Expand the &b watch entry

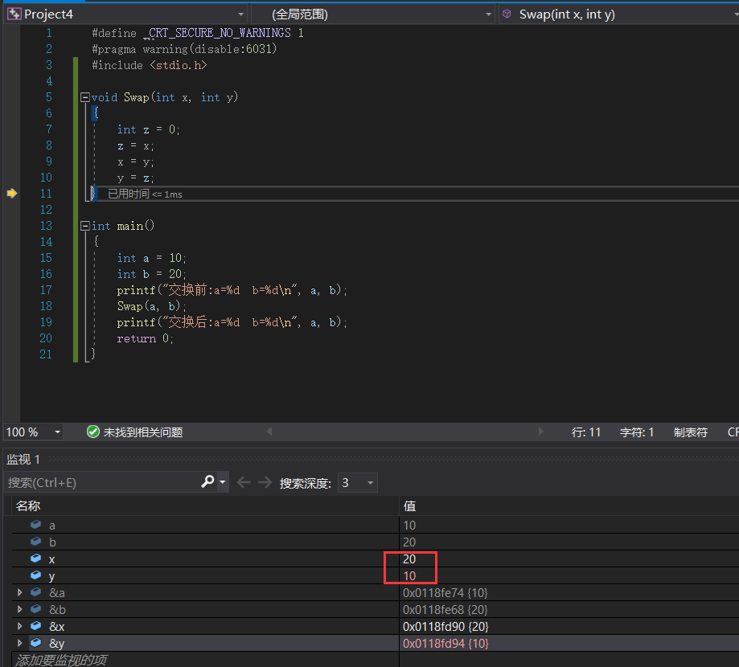[20, 609]
